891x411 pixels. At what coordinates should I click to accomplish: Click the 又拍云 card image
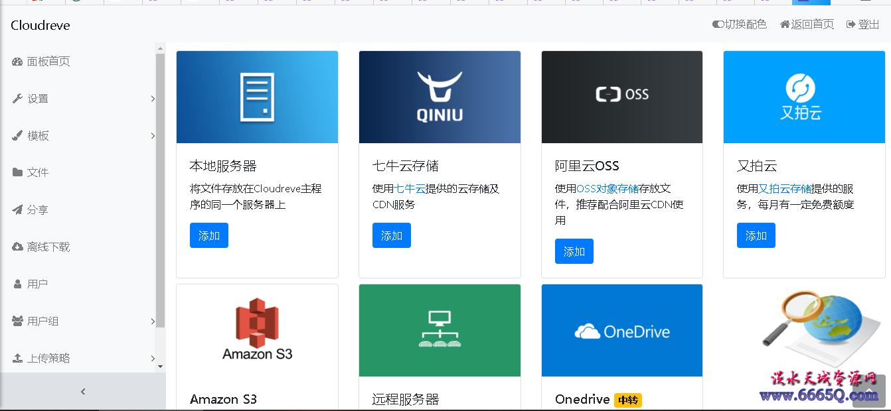[804, 97]
